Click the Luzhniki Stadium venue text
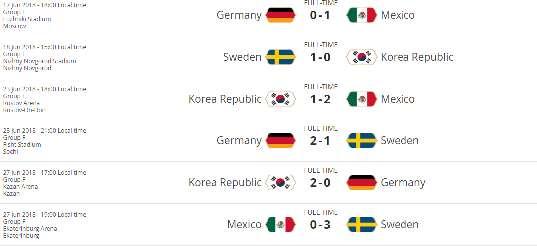 [x=27, y=19]
